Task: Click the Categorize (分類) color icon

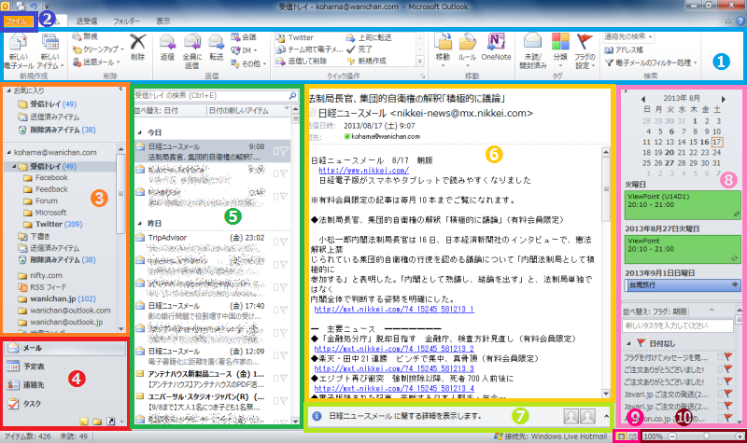Action: (560, 42)
